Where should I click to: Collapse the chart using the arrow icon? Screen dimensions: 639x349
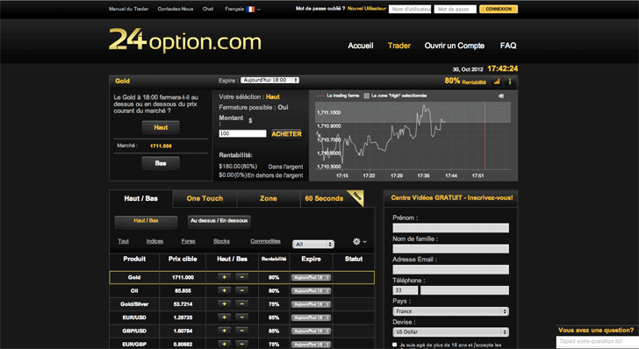pos(501,96)
